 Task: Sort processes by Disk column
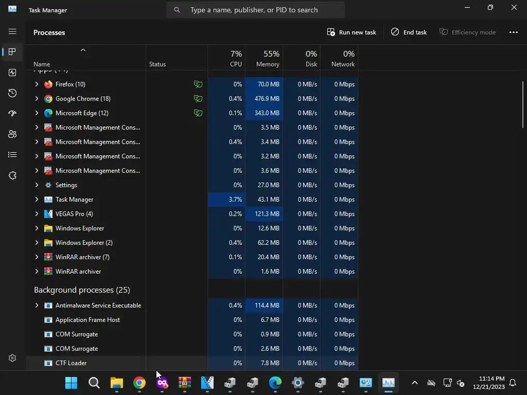[x=302, y=58]
